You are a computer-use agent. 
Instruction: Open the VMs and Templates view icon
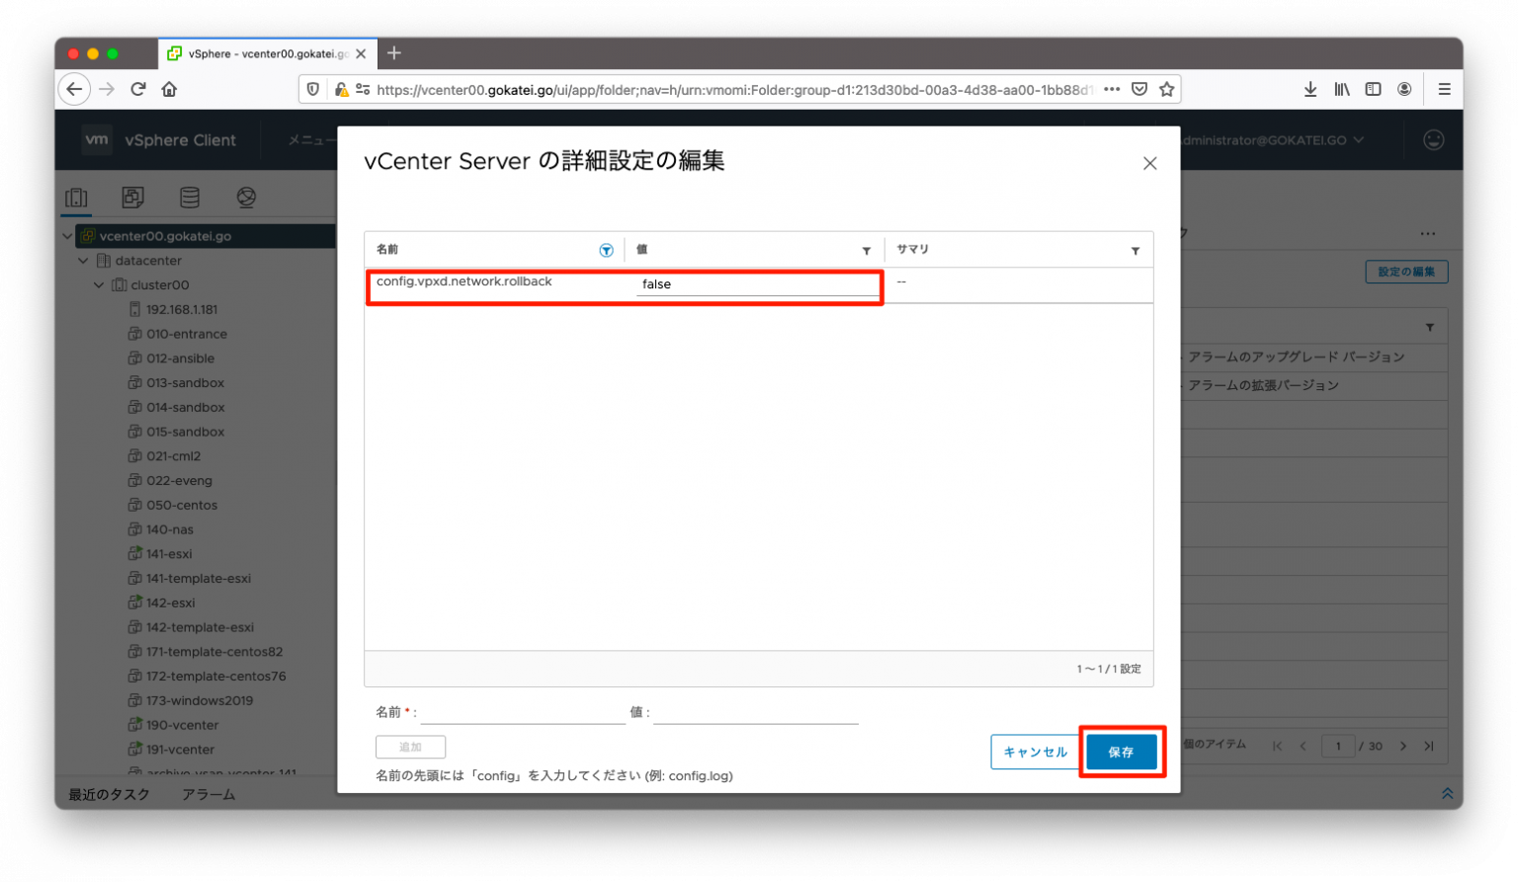pyautogui.click(x=132, y=197)
